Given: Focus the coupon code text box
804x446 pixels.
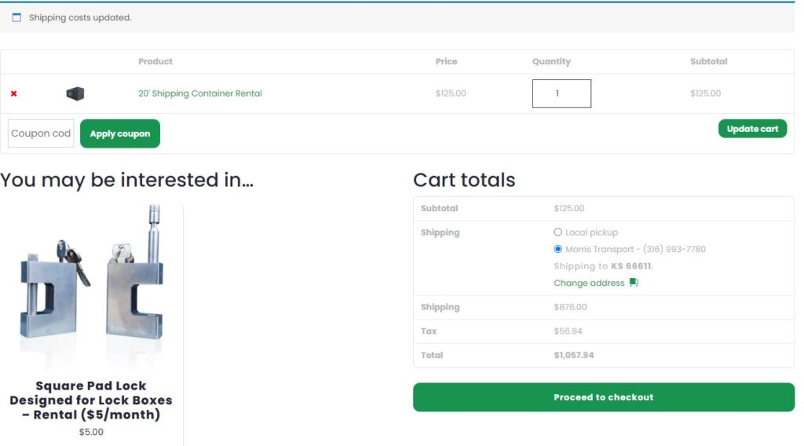Looking at the screenshot, I should tap(41, 133).
